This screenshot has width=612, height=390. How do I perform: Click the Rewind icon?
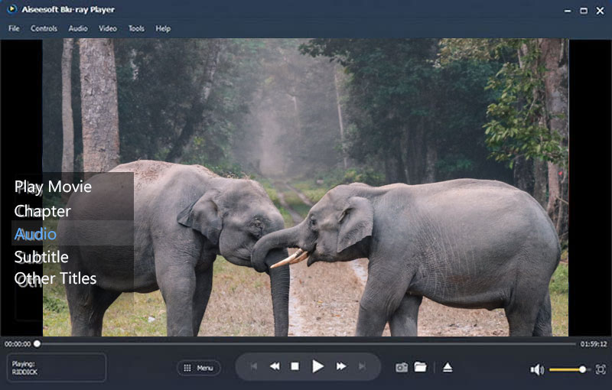[x=274, y=367]
